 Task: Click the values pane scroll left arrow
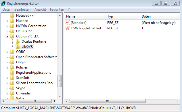[67, 101]
